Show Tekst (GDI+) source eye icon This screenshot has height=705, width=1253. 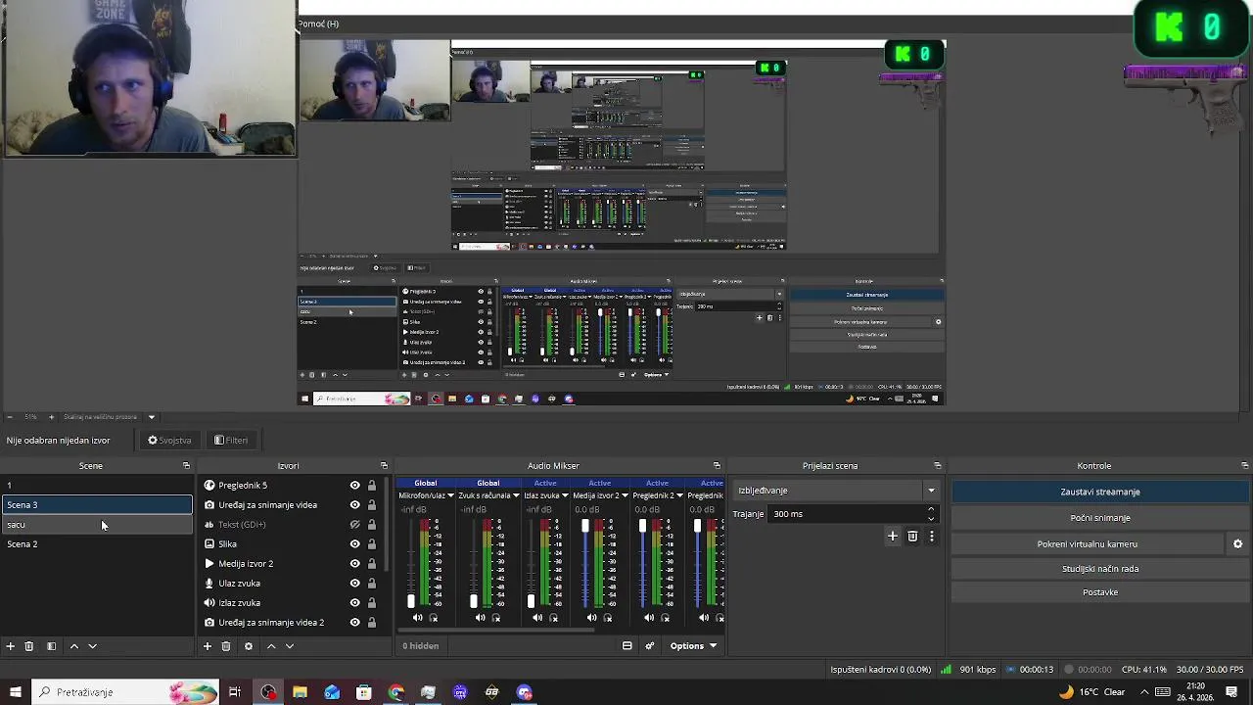click(x=355, y=525)
